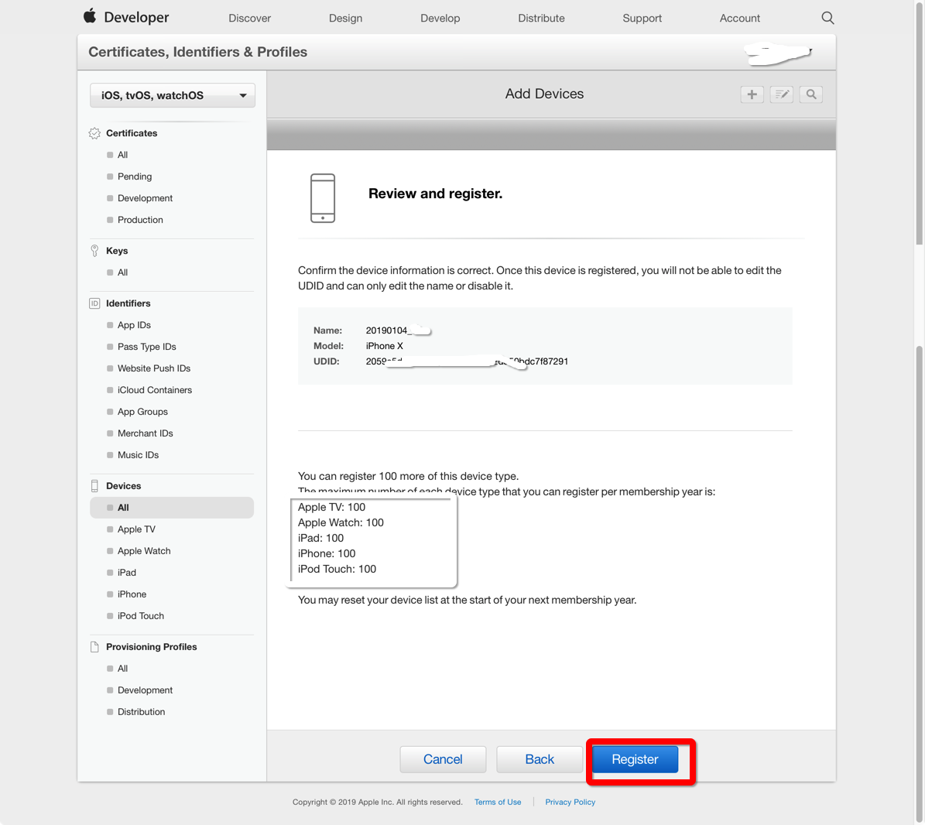Open the site search magnifier icon

[x=827, y=18]
